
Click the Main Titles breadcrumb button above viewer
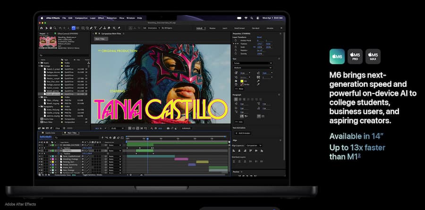(101, 39)
